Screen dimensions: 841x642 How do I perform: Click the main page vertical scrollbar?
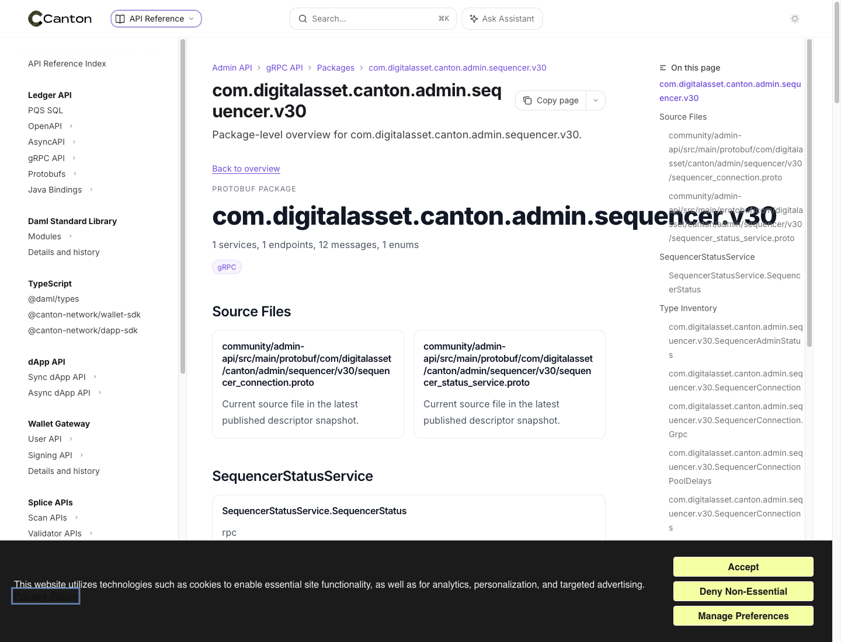(x=837, y=53)
